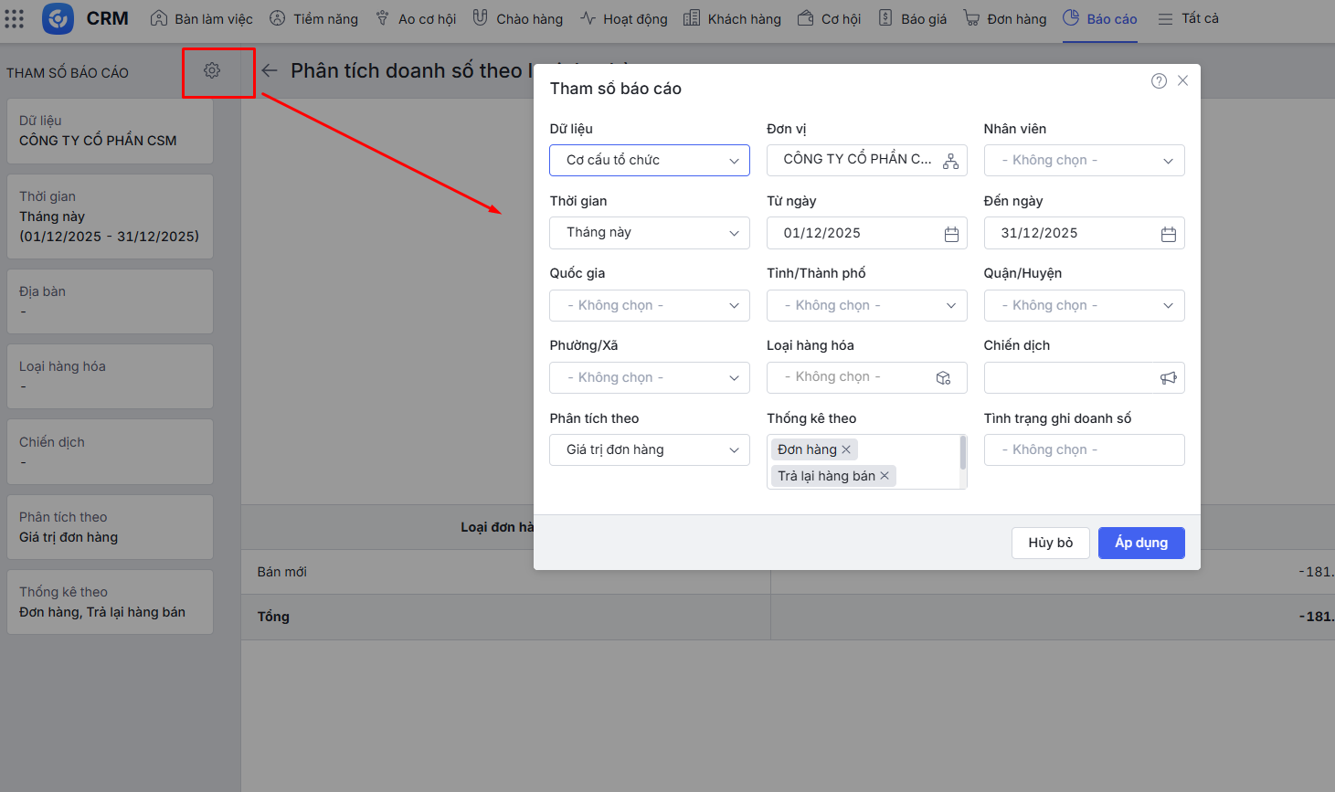Click the Tất cả hamburger icon
Image resolution: width=1335 pixels, height=792 pixels.
[x=1165, y=19]
